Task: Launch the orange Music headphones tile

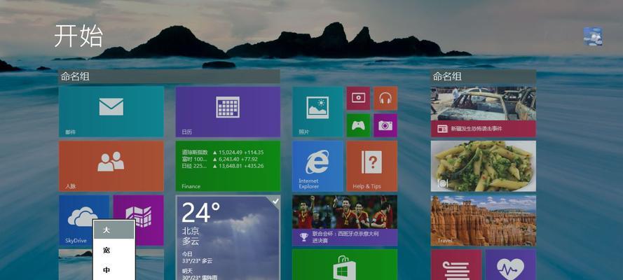Action: coord(385,98)
